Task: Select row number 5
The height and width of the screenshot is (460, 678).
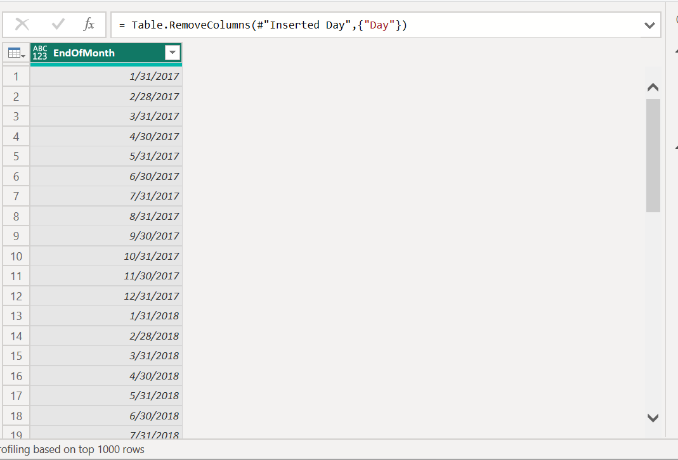Action: click(16, 157)
